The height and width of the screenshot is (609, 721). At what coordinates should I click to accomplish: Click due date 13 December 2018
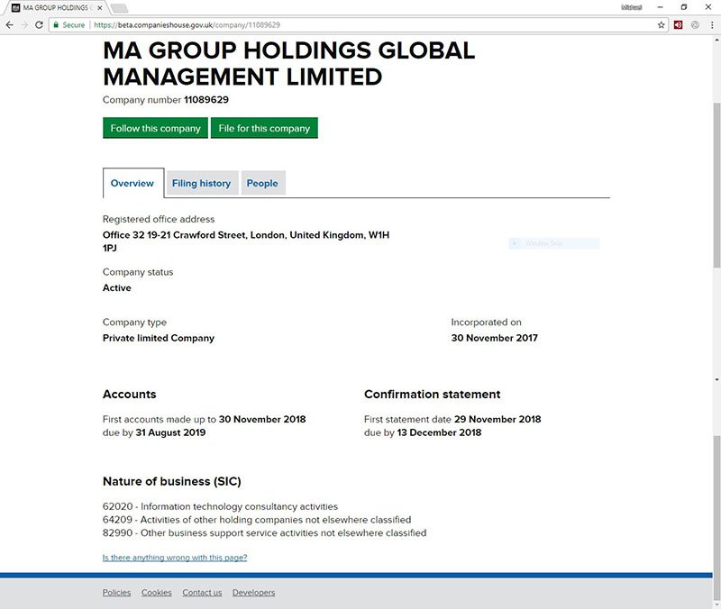click(x=439, y=432)
